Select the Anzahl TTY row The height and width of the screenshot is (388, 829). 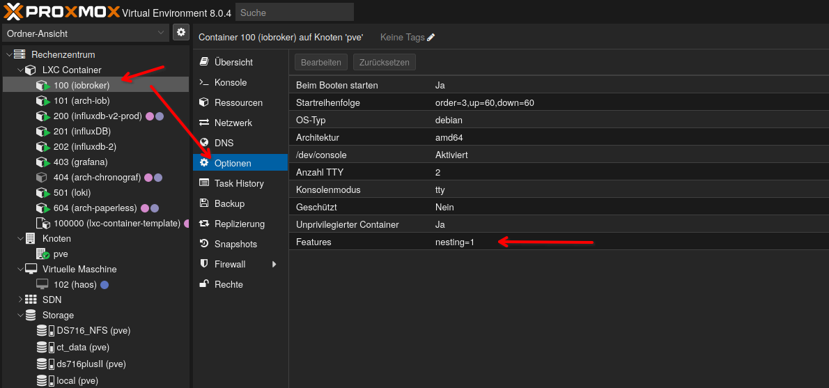coord(559,172)
